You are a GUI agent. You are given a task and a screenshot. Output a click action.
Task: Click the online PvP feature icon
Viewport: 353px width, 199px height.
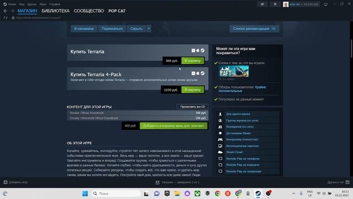click(x=220, y=121)
